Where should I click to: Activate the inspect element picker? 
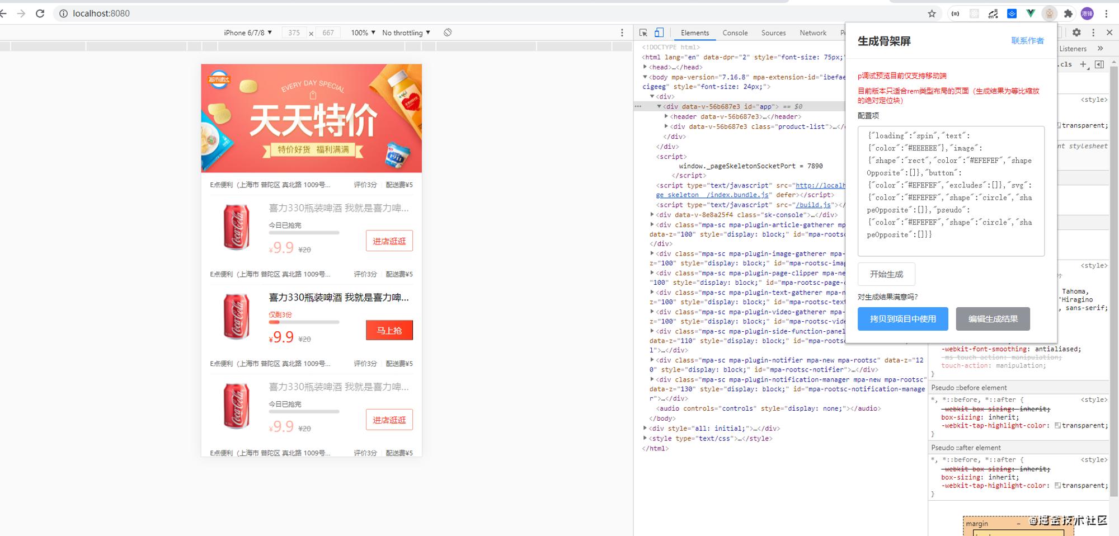click(643, 32)
